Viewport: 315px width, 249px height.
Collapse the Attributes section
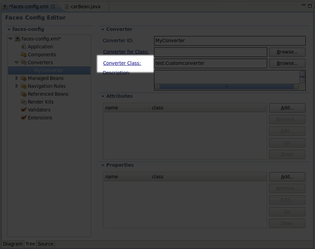point(102,96)
